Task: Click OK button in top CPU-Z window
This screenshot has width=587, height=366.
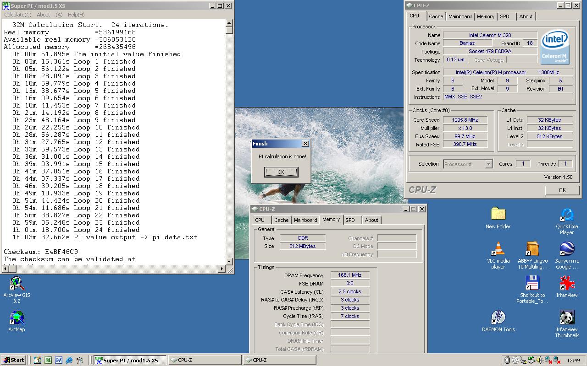Action: tap(562, 190)
